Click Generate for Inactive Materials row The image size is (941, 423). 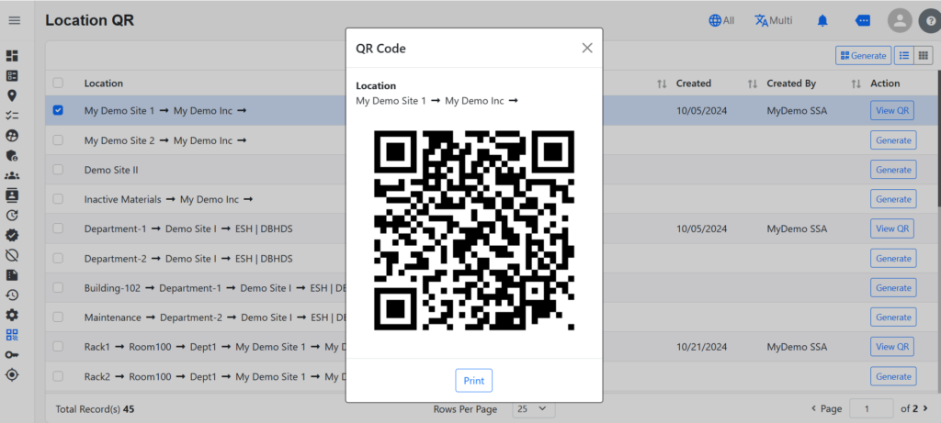coord(893,199)
